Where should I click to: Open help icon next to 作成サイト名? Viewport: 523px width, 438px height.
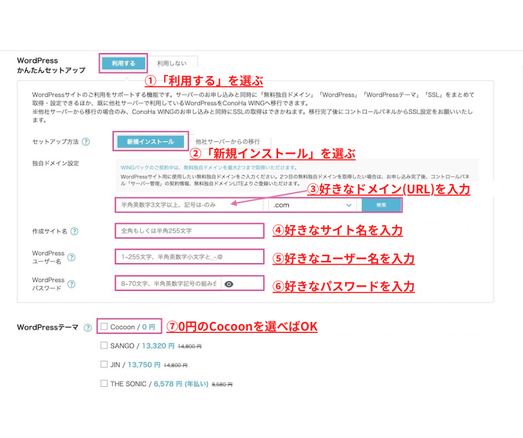pos(75,231)
